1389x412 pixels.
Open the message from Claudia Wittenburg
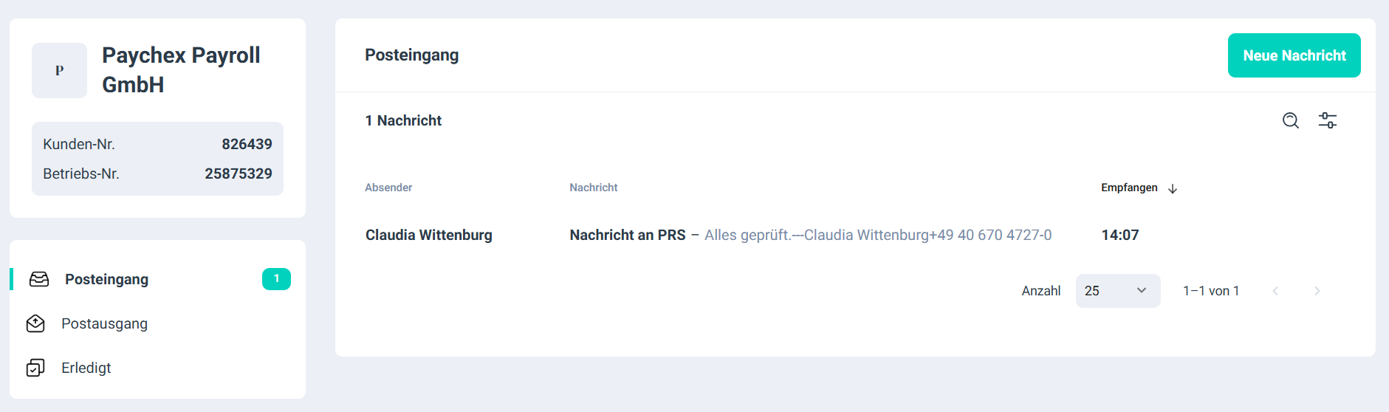855,235
